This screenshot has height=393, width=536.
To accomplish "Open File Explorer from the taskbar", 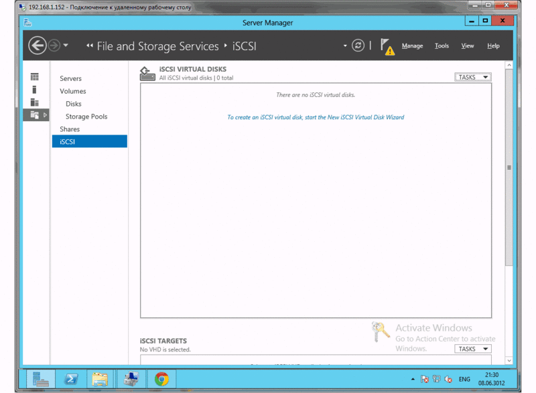I will click(x=100, y=379).
